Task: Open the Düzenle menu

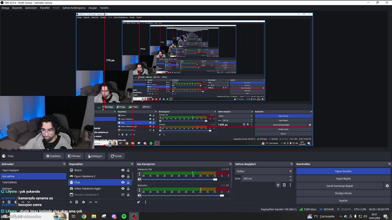Action: (x=17, y=8)
